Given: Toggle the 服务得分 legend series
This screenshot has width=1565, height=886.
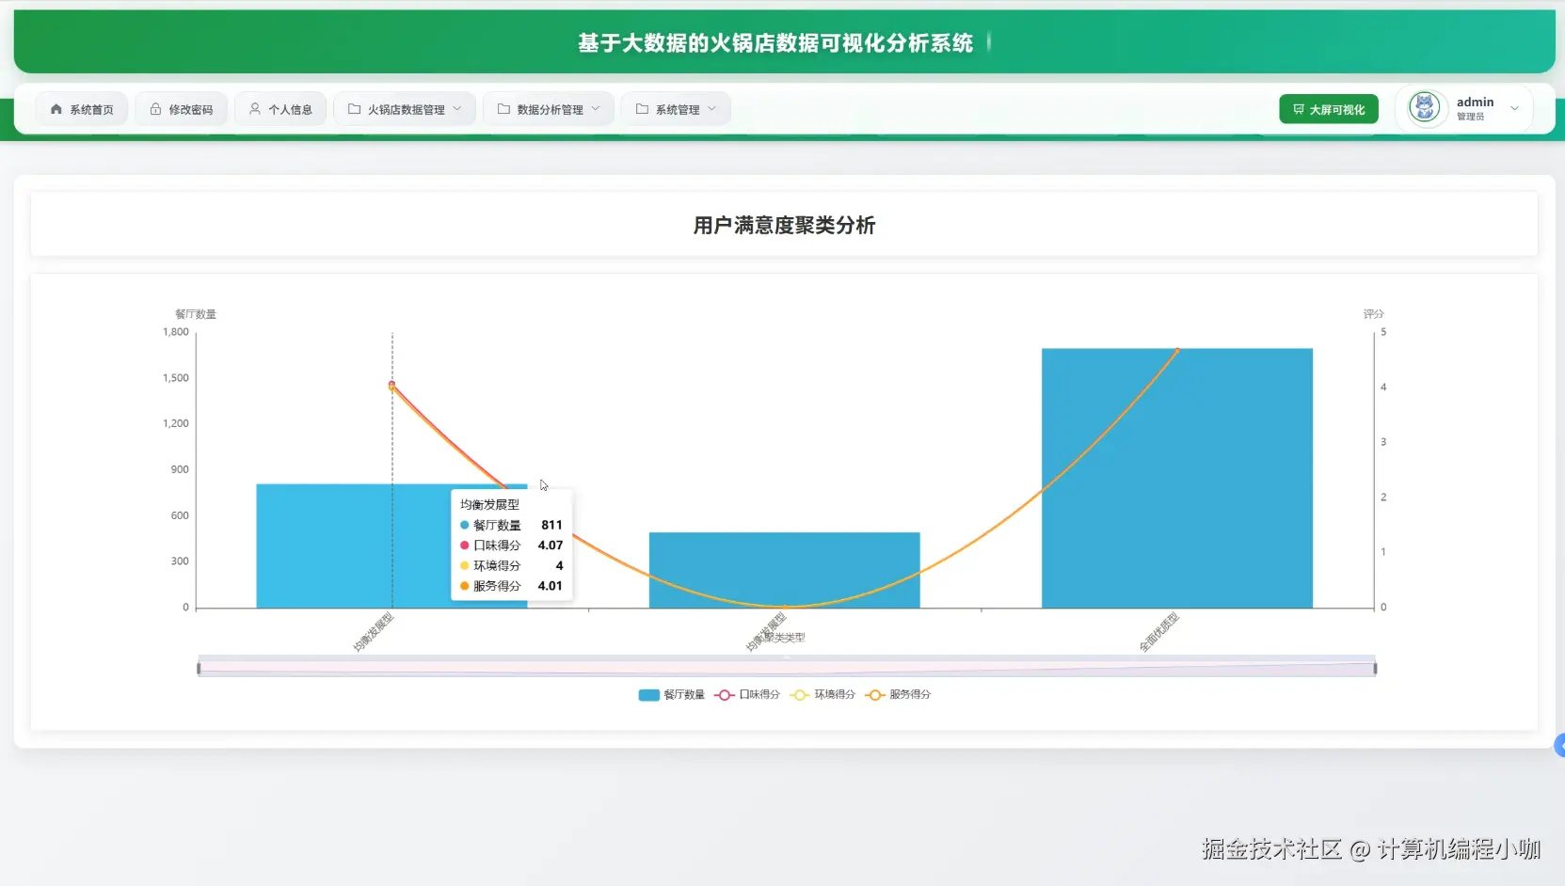Looking at the screenshot, I should point(898,695).
